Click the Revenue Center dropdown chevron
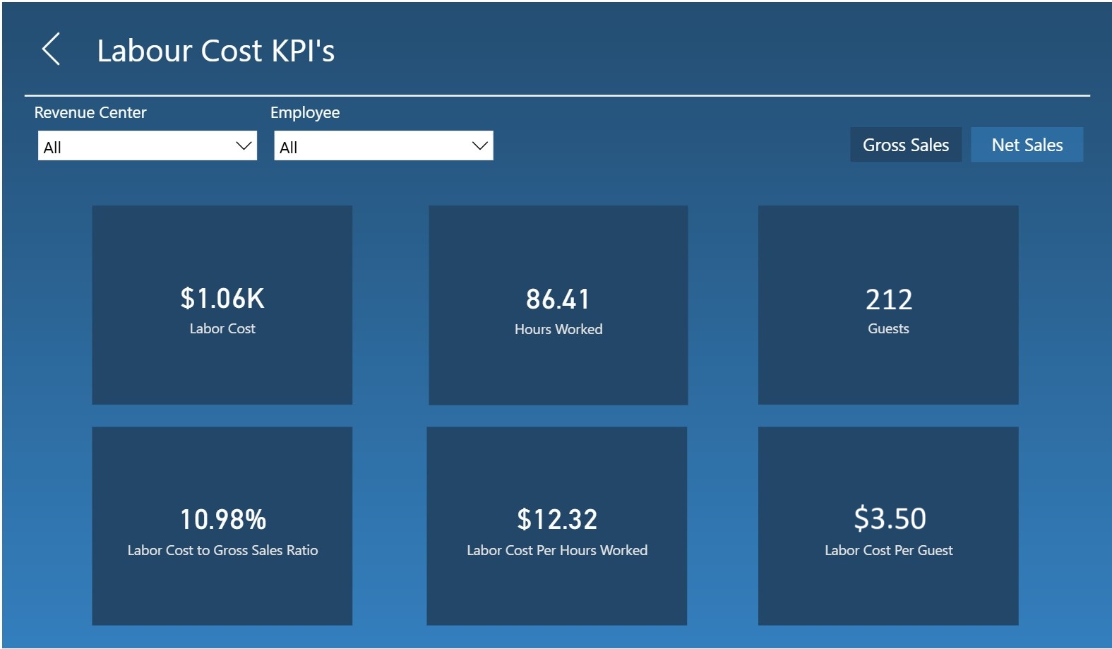1112x649 pixels. pos(244,146)
